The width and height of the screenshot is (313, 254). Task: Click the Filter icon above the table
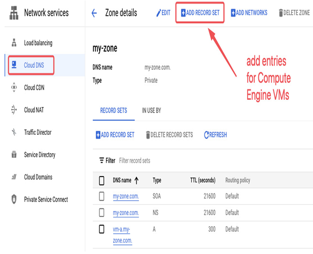pos(101,160)
